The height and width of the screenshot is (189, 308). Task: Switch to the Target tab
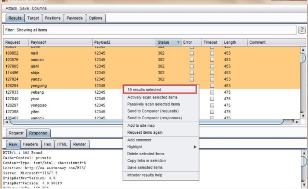[x=33, y=18]
